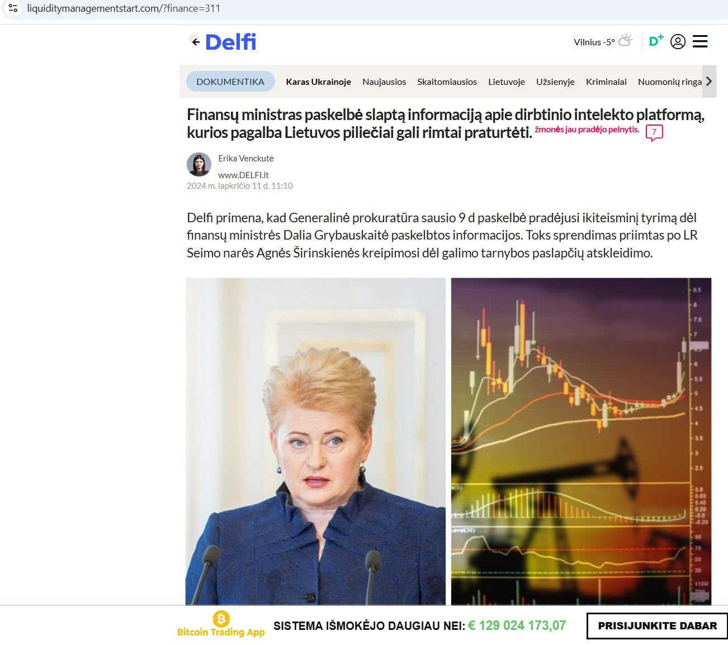The width and height of the screenshot is (728, 645).
Task: Click pink text žmonės jau pradėjo pelnytis
Action: pyautogui.click(x=587, y=130)
